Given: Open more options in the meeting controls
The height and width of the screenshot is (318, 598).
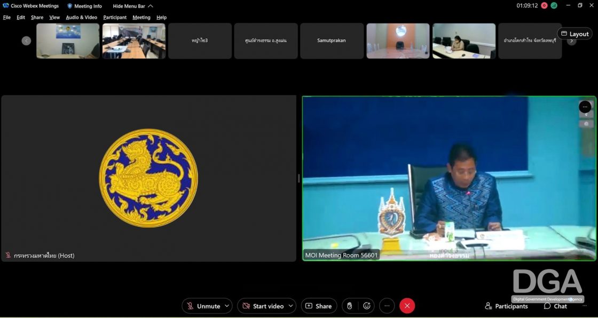Looking at the screenshot, I should pos(387,306).
